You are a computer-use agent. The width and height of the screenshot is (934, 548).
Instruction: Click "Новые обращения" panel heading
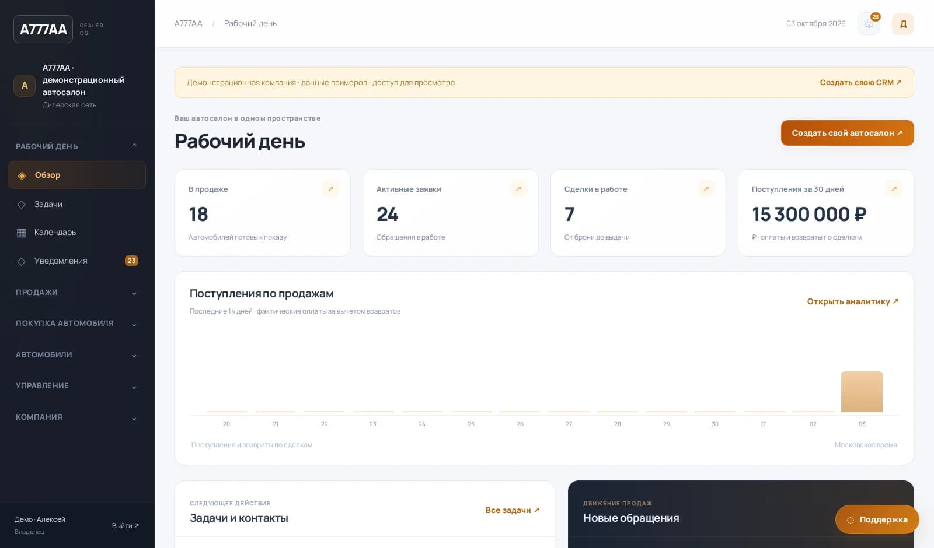click(x=631, y=518)
